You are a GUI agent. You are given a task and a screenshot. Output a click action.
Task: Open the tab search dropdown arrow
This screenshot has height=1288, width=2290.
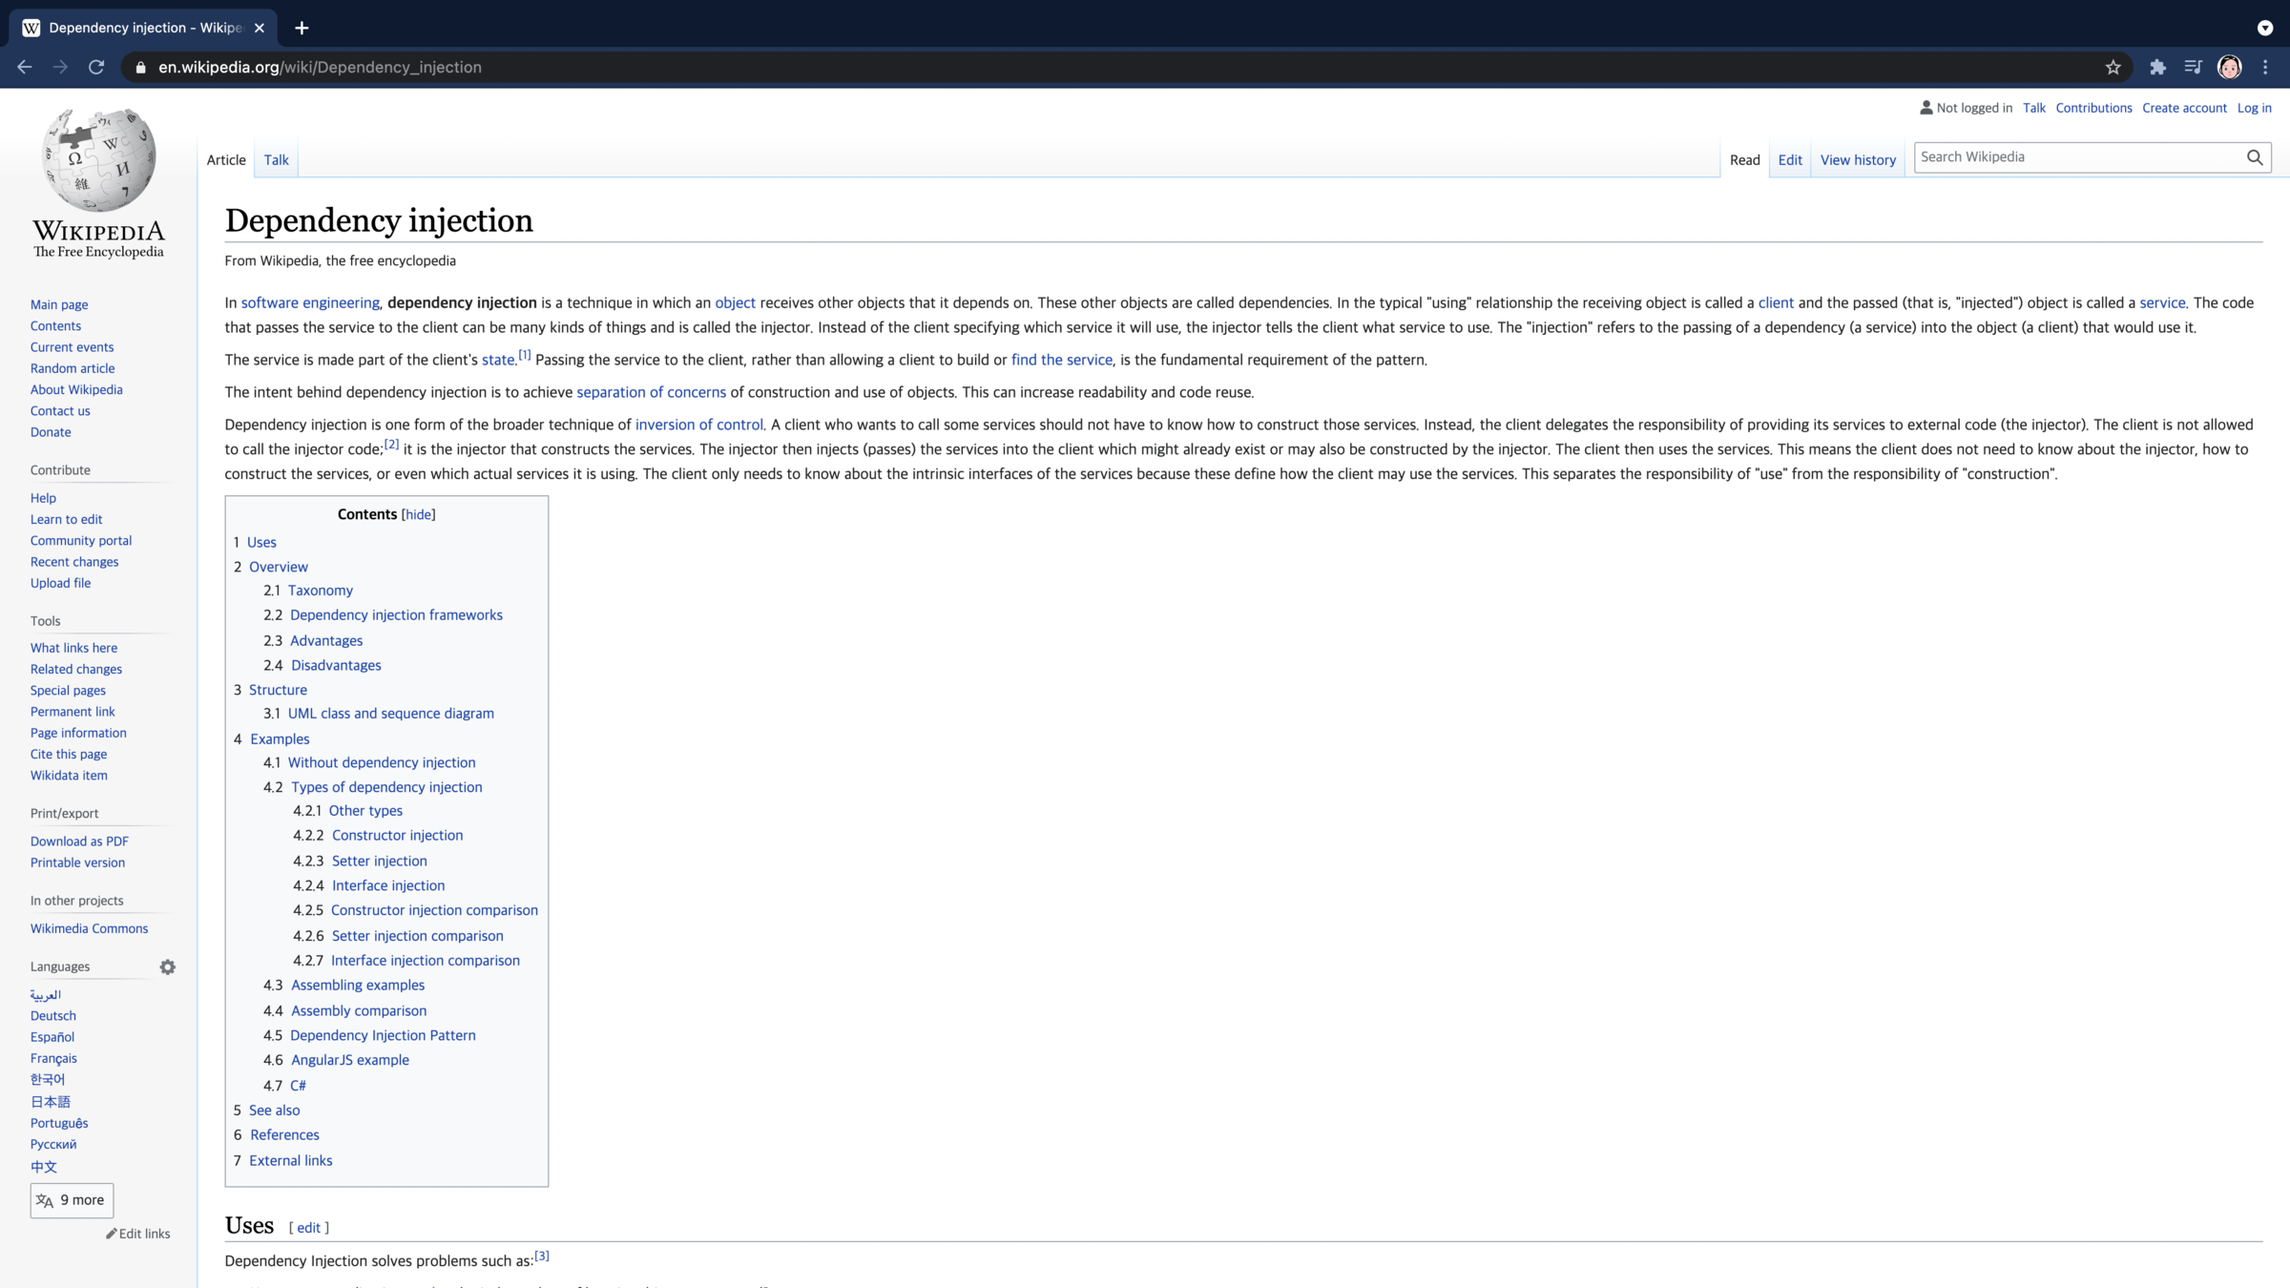(2265, 28)
